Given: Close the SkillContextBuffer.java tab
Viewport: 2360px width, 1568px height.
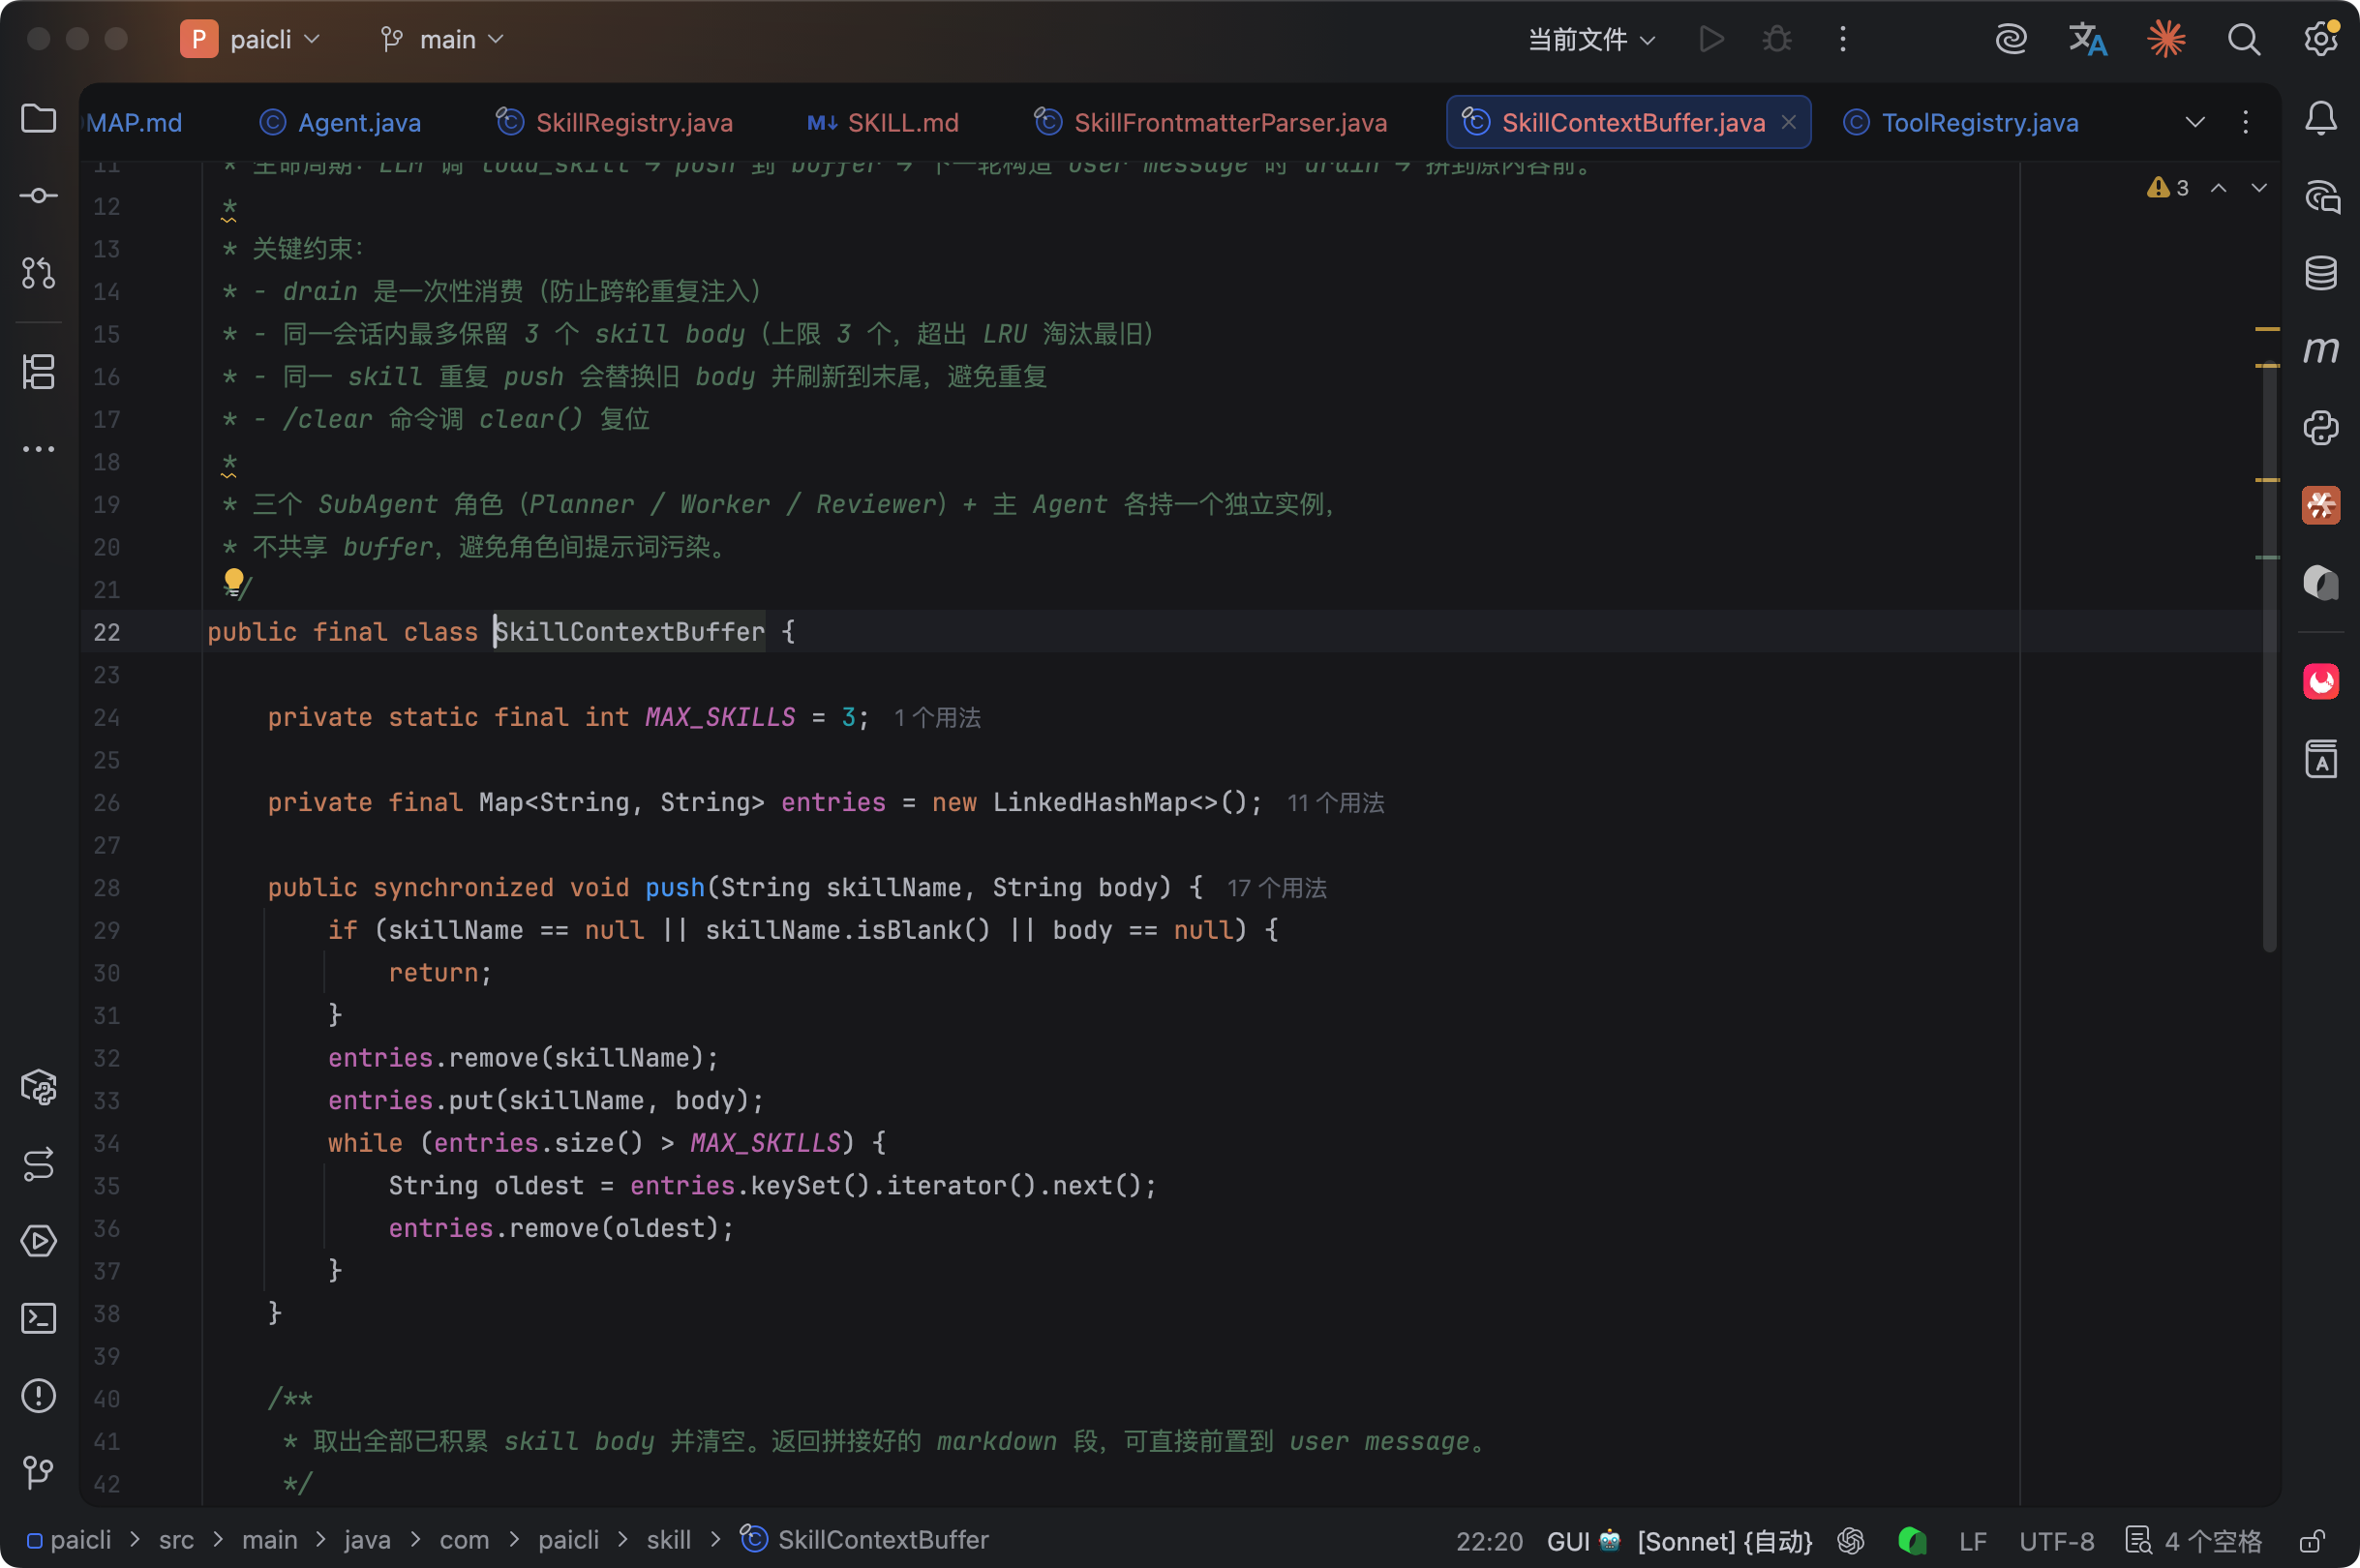Looking at the screenshot, I should (x=1789, y=122).
